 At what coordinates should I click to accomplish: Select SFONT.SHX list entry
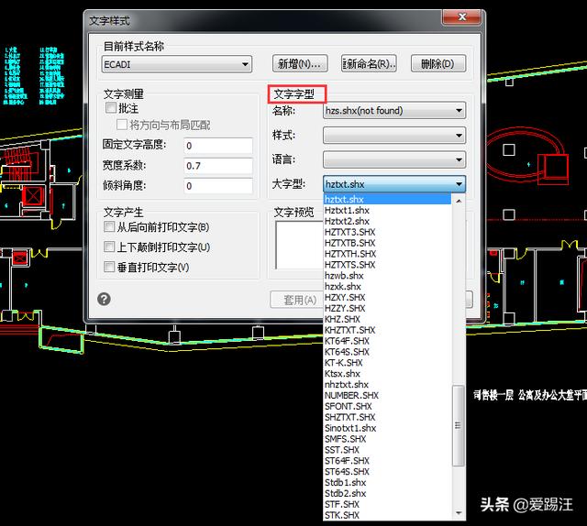point(387,406)
